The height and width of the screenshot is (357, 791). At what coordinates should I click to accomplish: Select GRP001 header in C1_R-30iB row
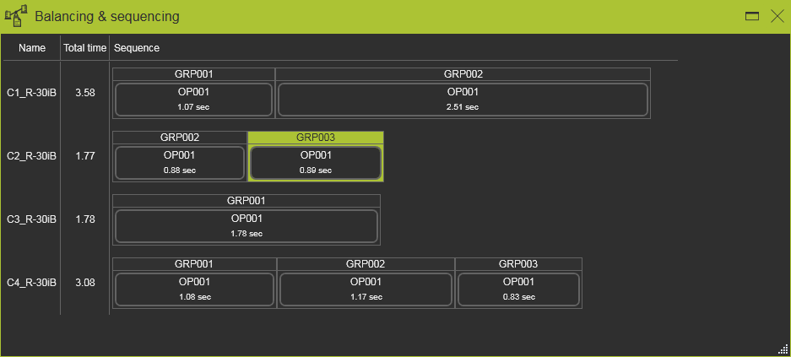193,74
